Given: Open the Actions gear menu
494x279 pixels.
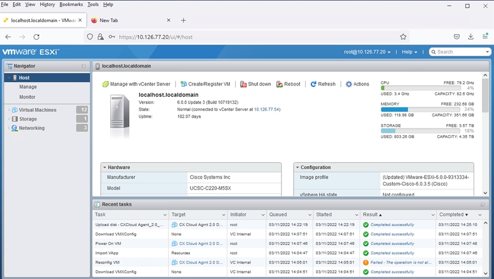Looking at the screenshot, I should pos(357,84).
